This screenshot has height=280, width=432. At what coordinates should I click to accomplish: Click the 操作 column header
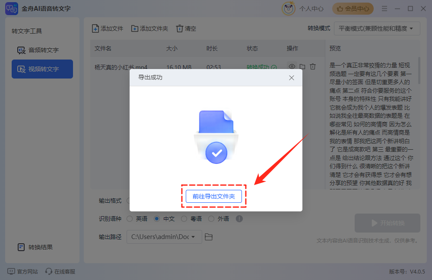point(292,48)
